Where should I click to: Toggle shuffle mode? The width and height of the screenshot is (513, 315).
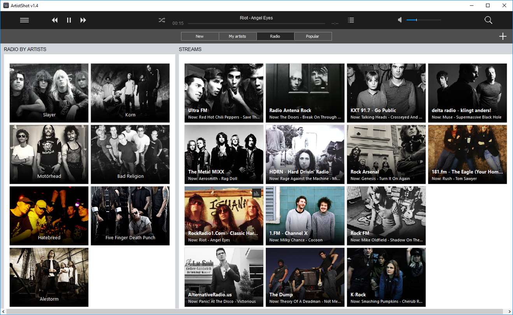tap(162, 20)
